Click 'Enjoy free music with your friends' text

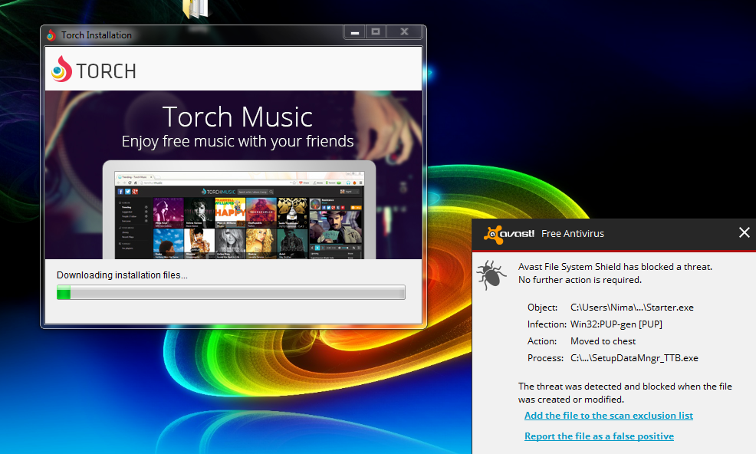pyautogui.click(x=238, y=141)
